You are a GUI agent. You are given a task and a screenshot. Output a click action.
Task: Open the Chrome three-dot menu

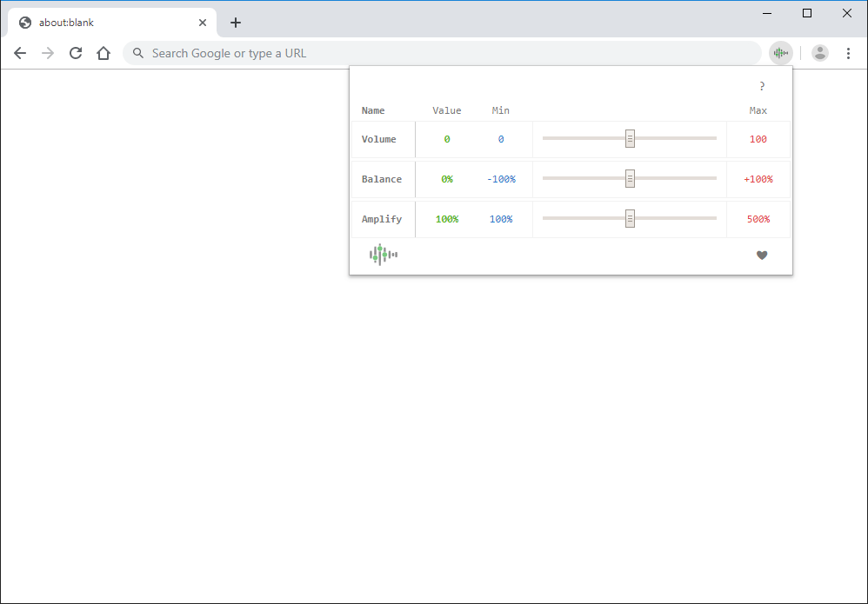click(848, 53)
